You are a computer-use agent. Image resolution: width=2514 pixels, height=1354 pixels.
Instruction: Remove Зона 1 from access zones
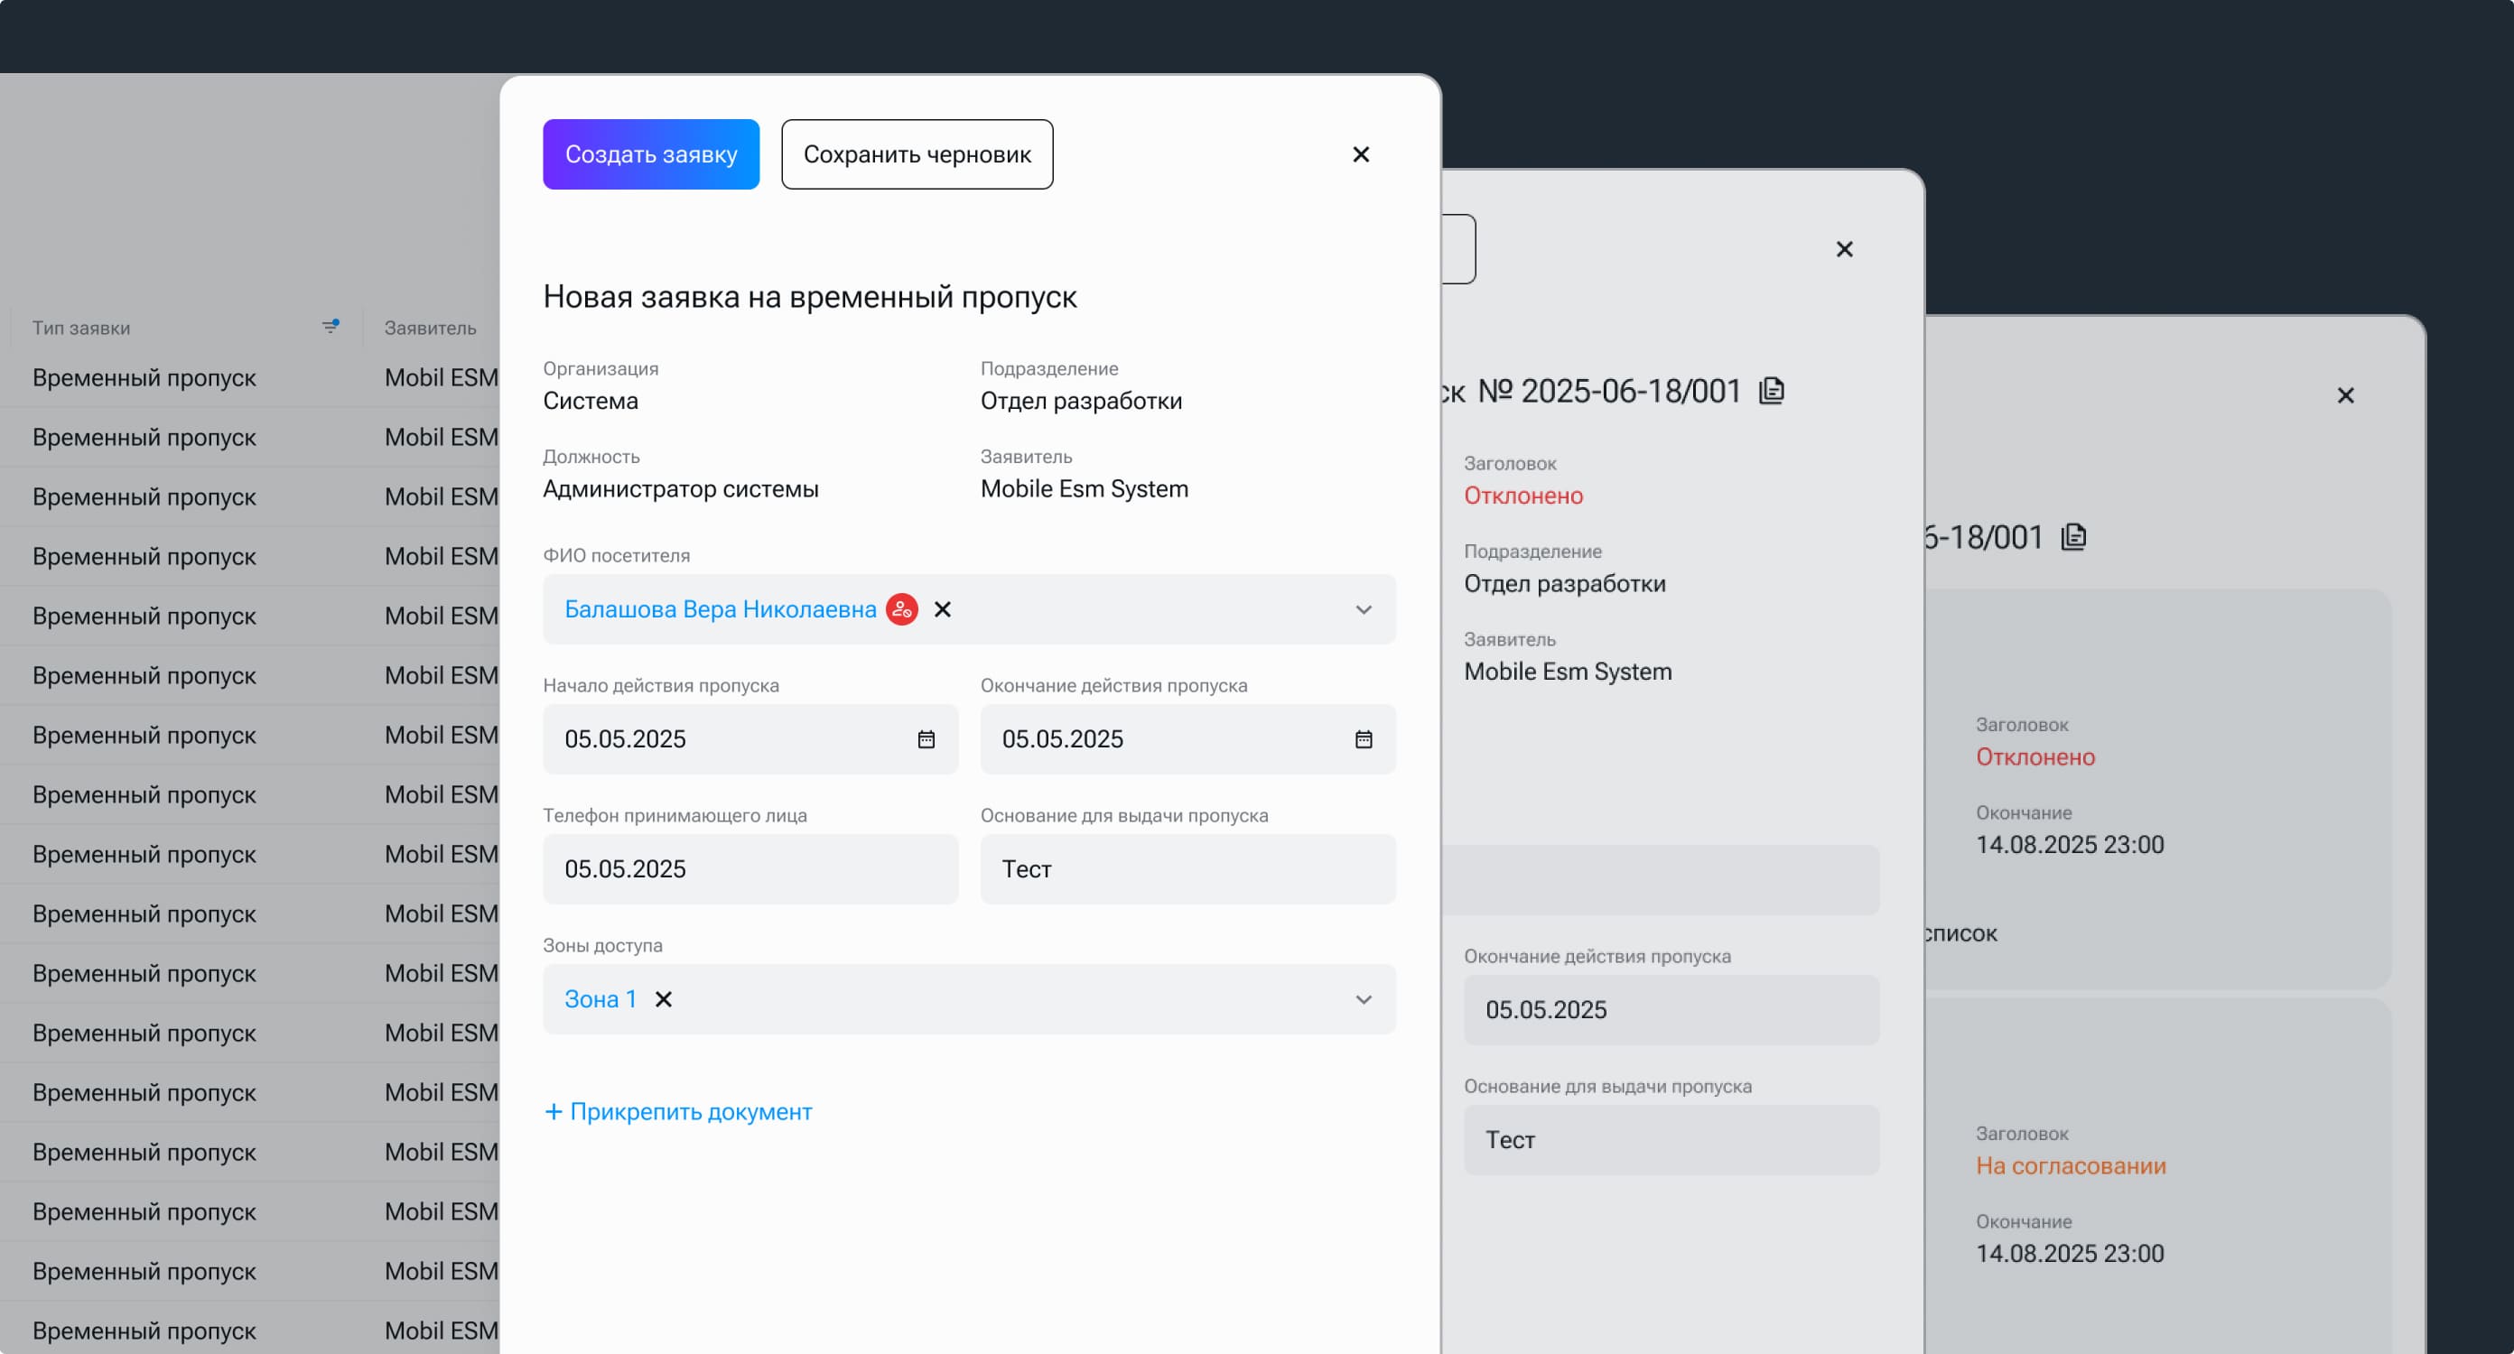(x=664, y=999)
